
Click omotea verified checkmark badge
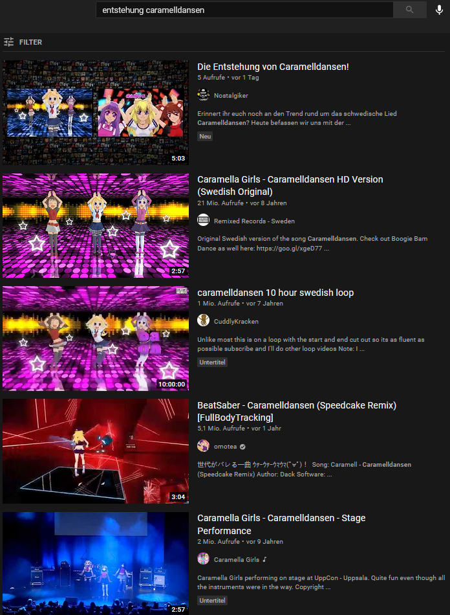coord(243,446)
